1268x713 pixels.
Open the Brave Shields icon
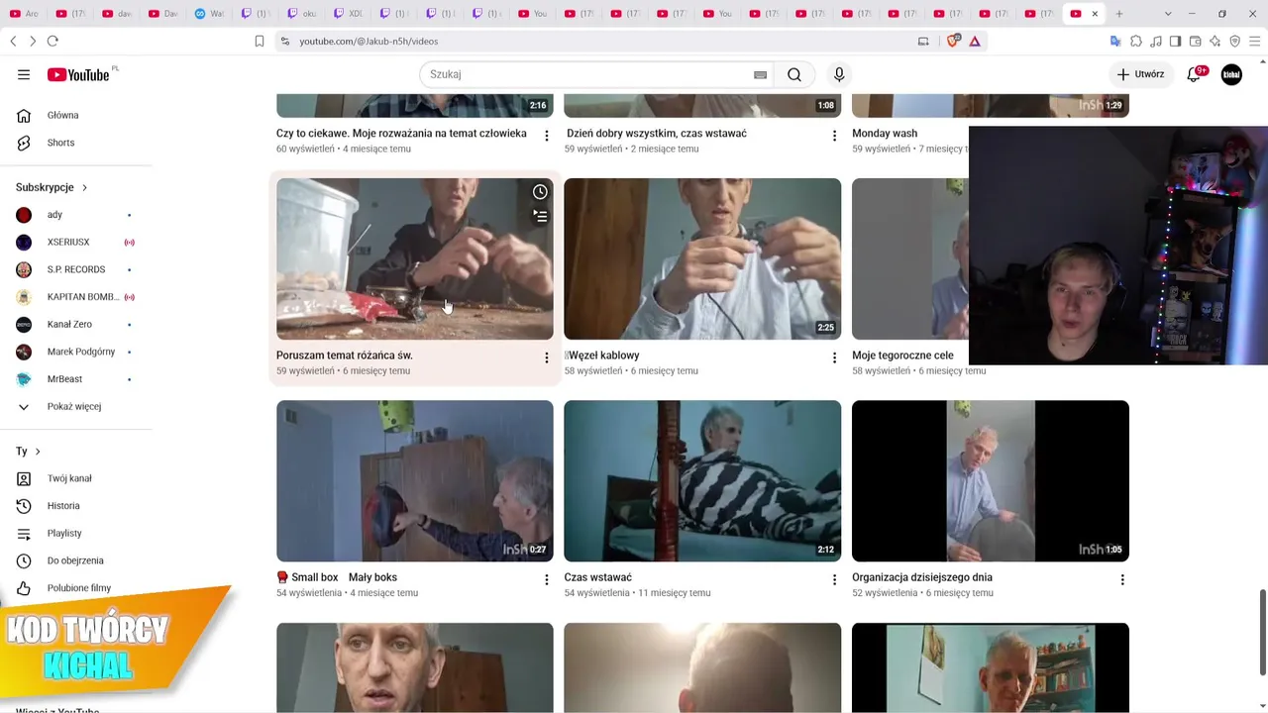(953, 41)
